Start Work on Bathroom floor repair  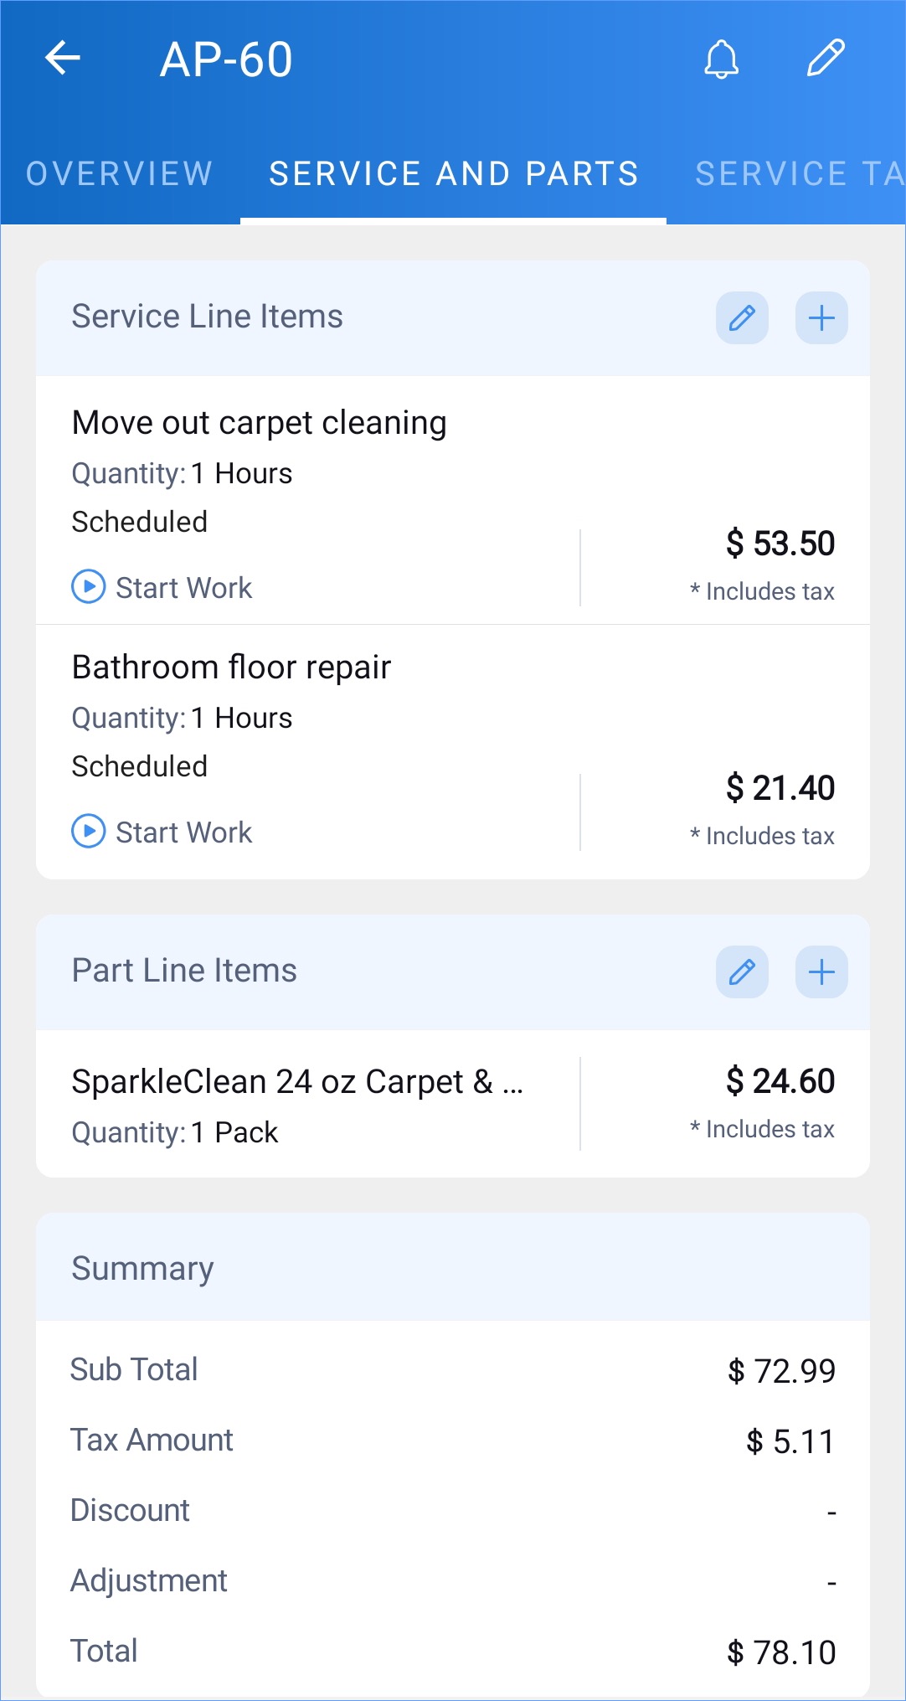pyautogui.click(x=162, y=832)
